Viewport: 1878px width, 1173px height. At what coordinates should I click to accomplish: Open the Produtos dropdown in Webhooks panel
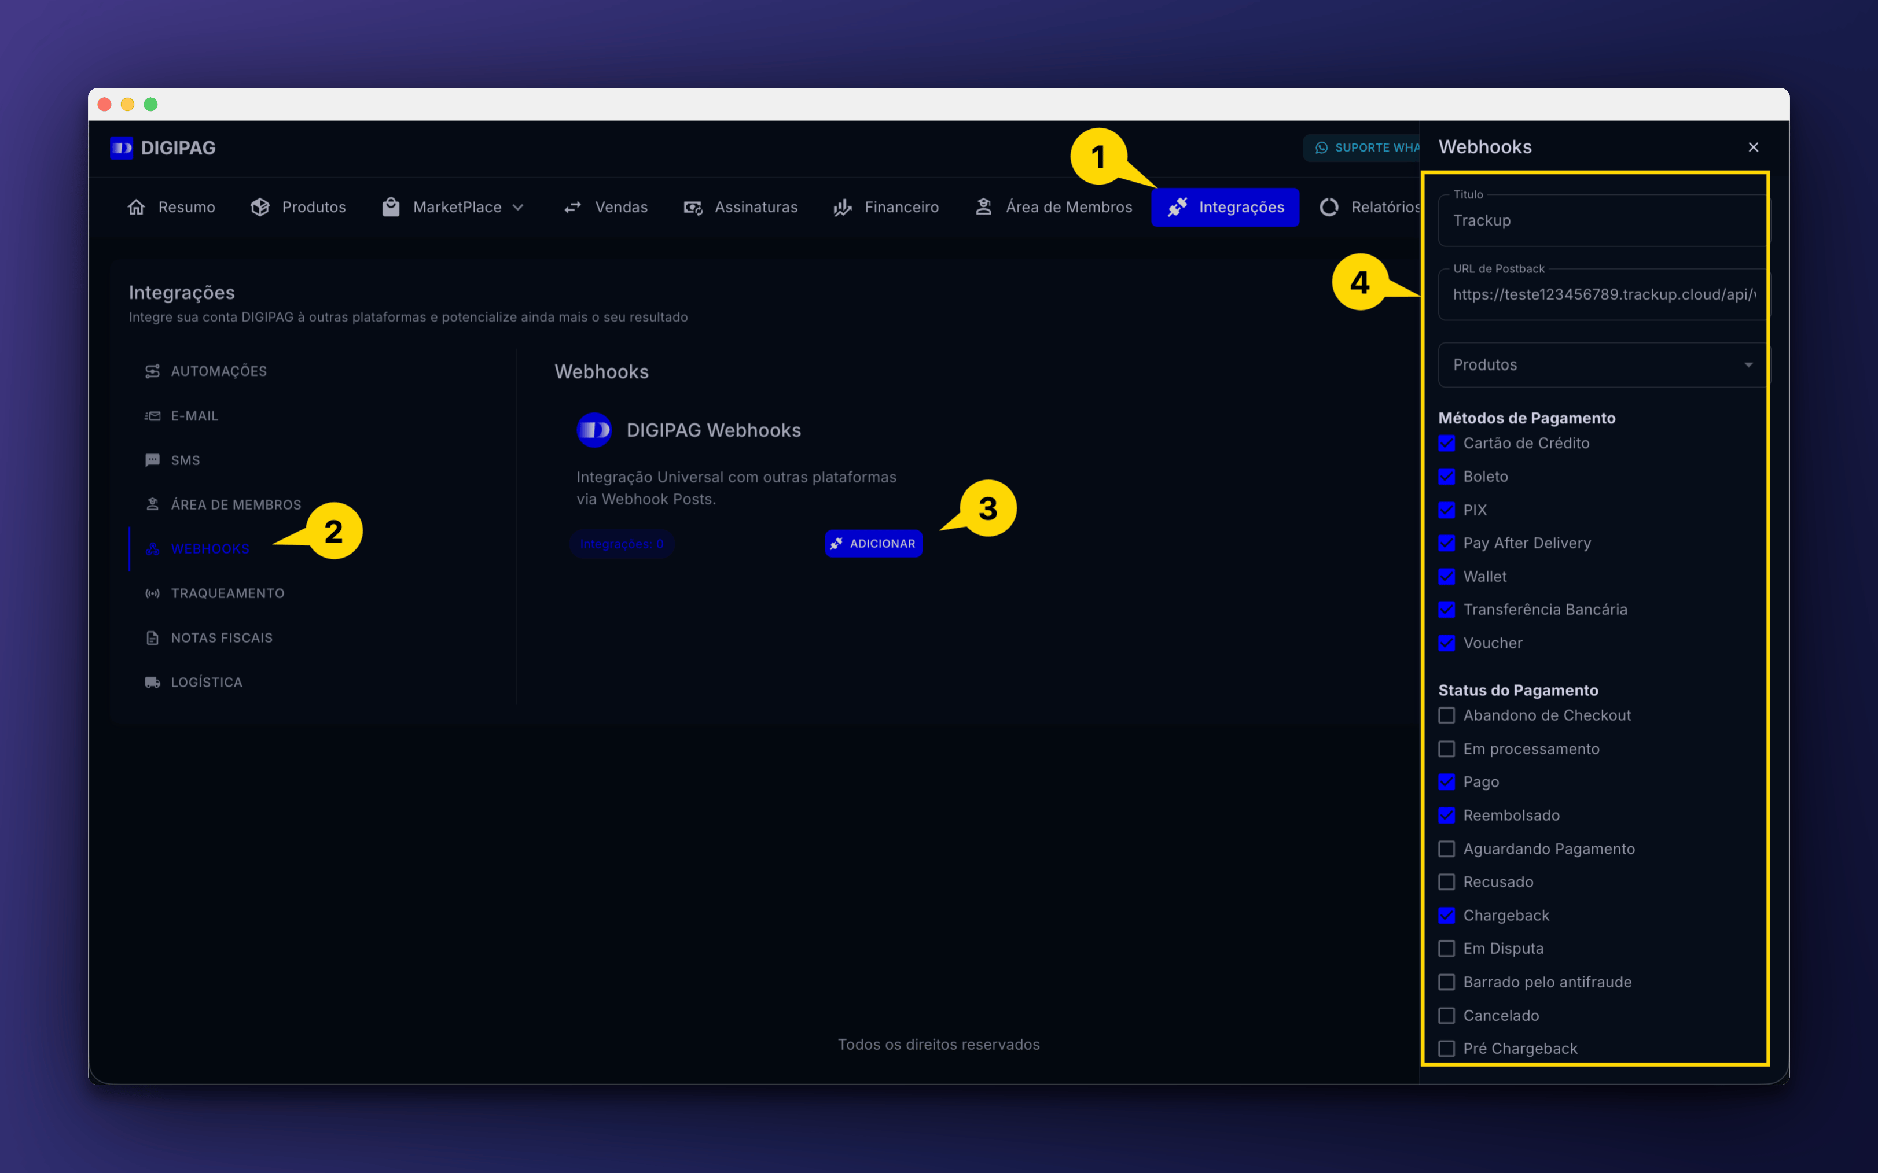pyautogui.click(x=1603, y=366)
